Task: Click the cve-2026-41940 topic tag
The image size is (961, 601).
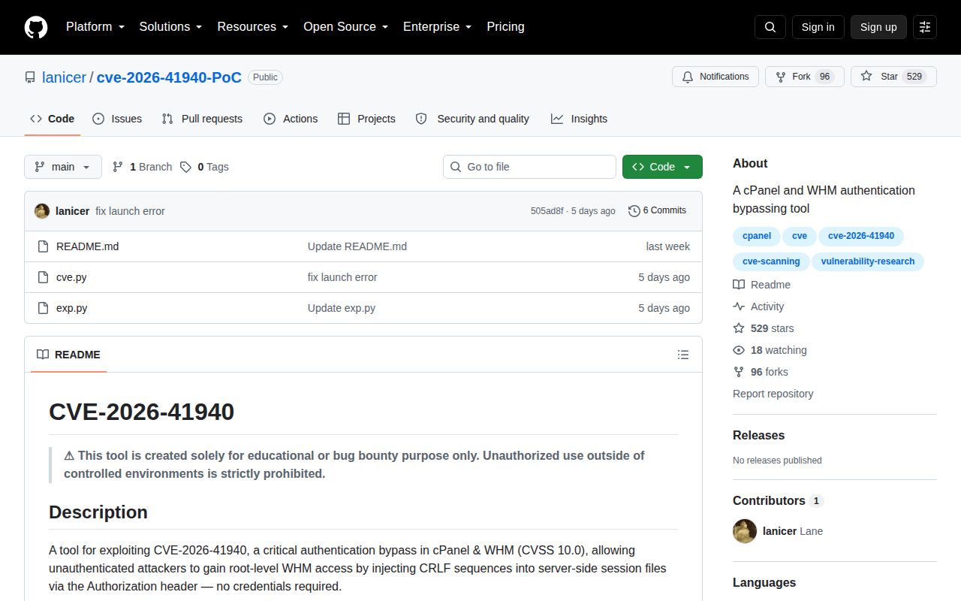Action: coord(861,236)
